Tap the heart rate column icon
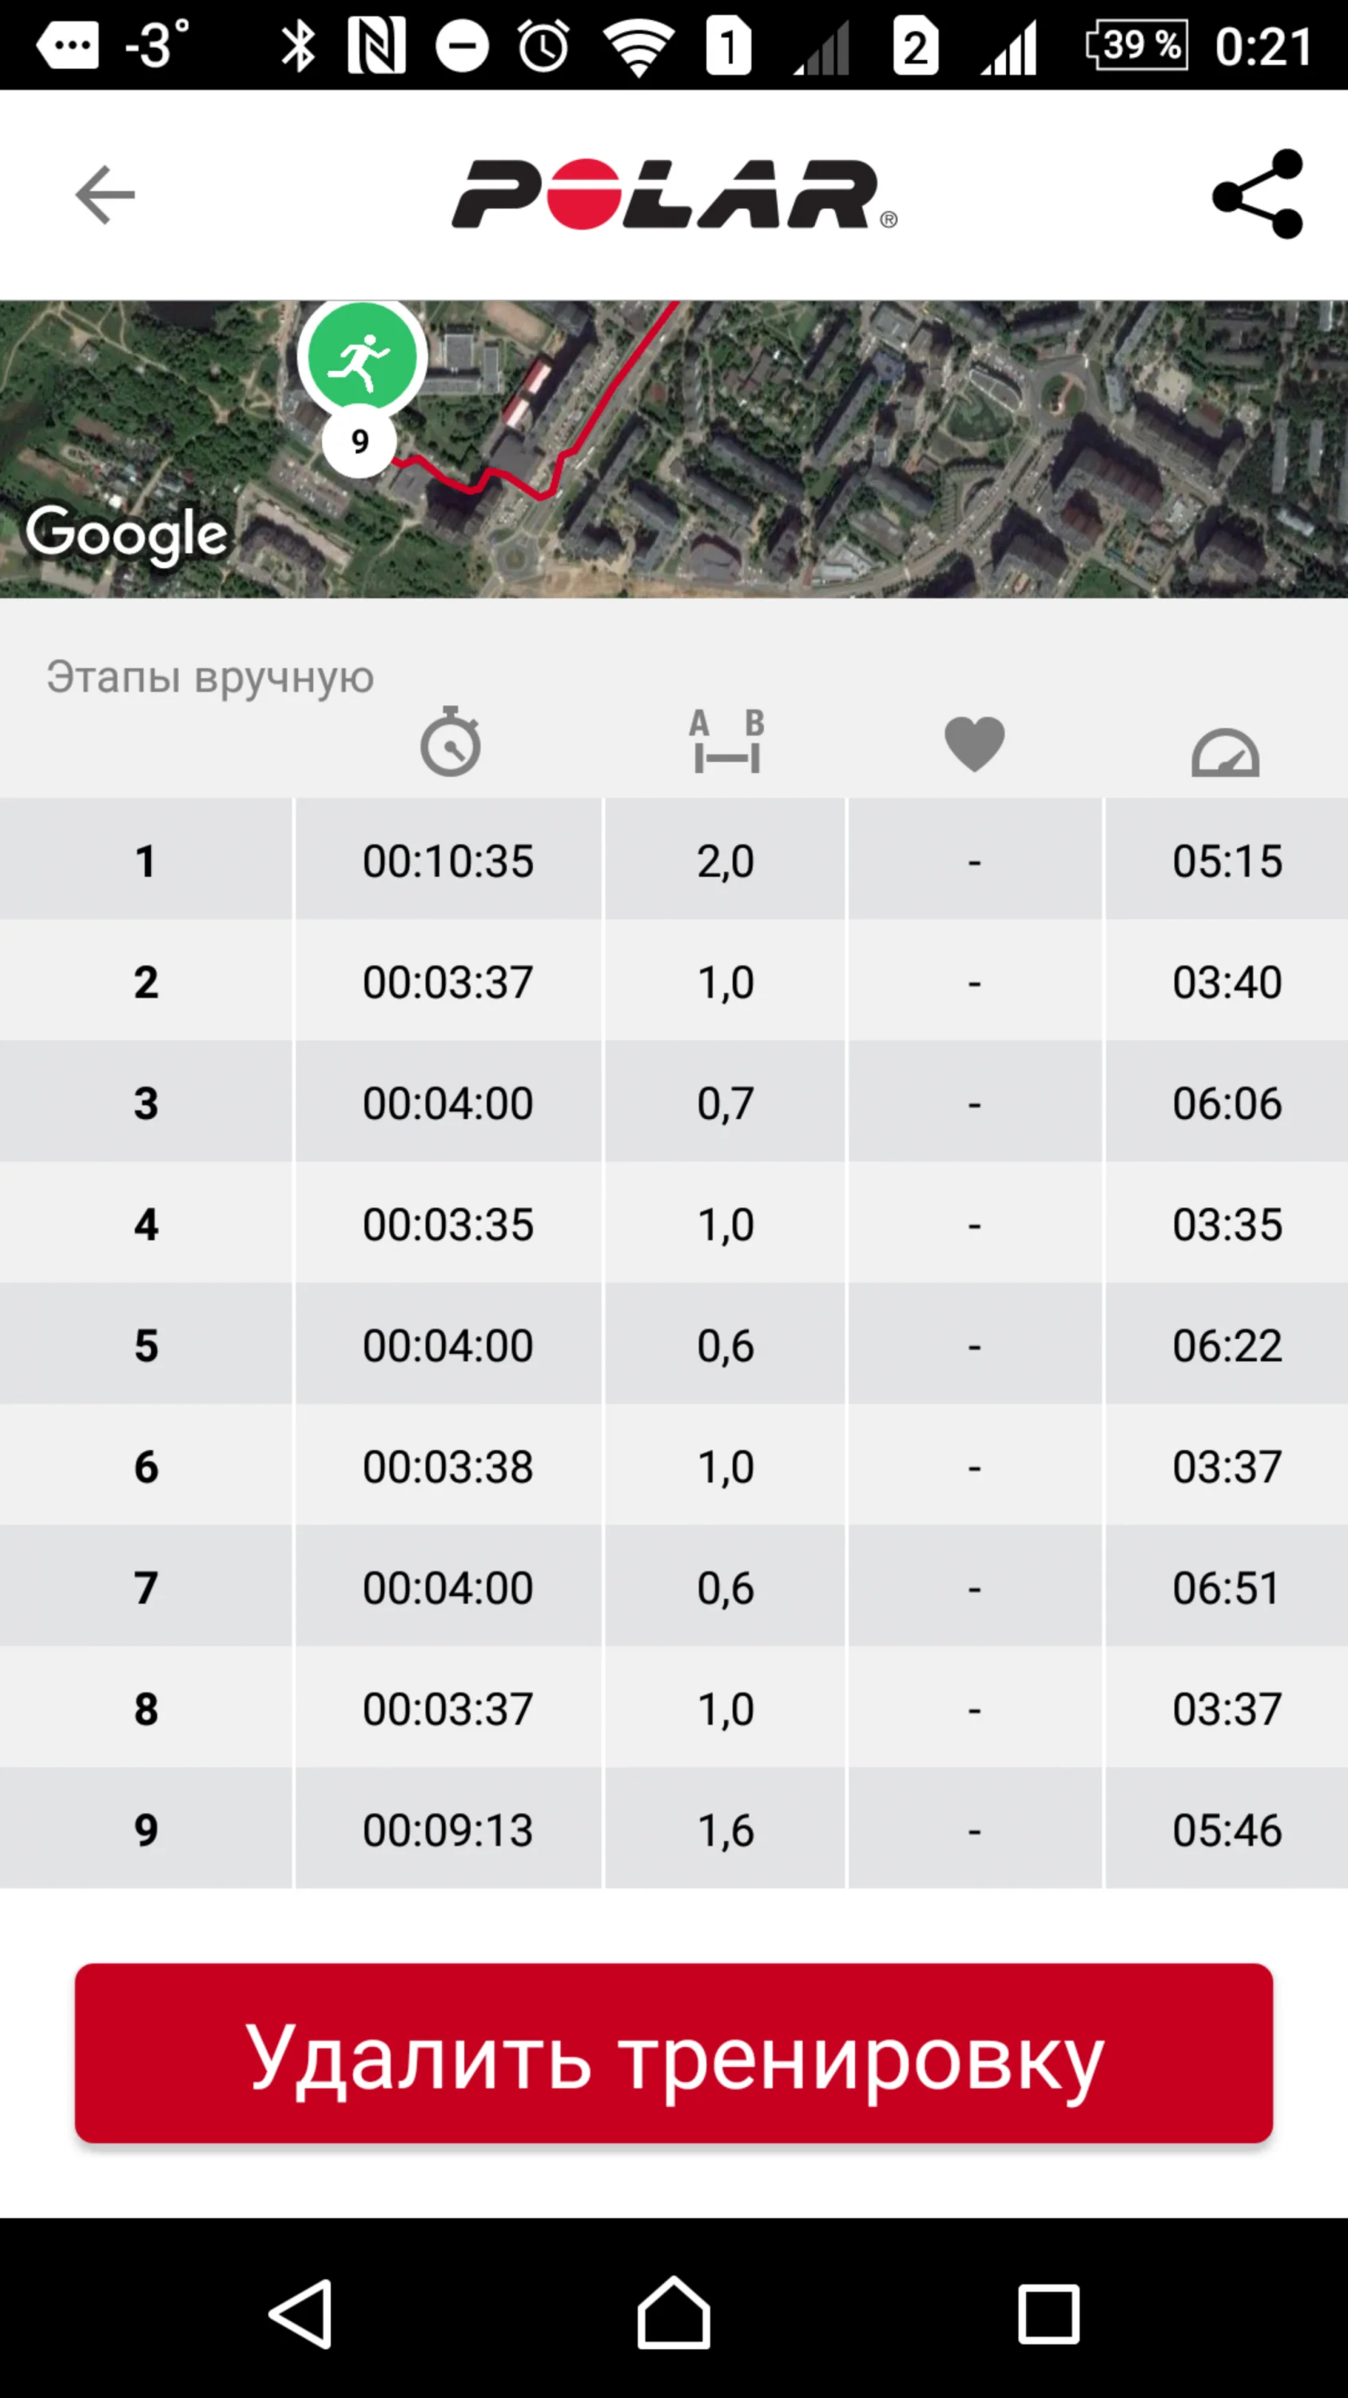 pos(974,744)
